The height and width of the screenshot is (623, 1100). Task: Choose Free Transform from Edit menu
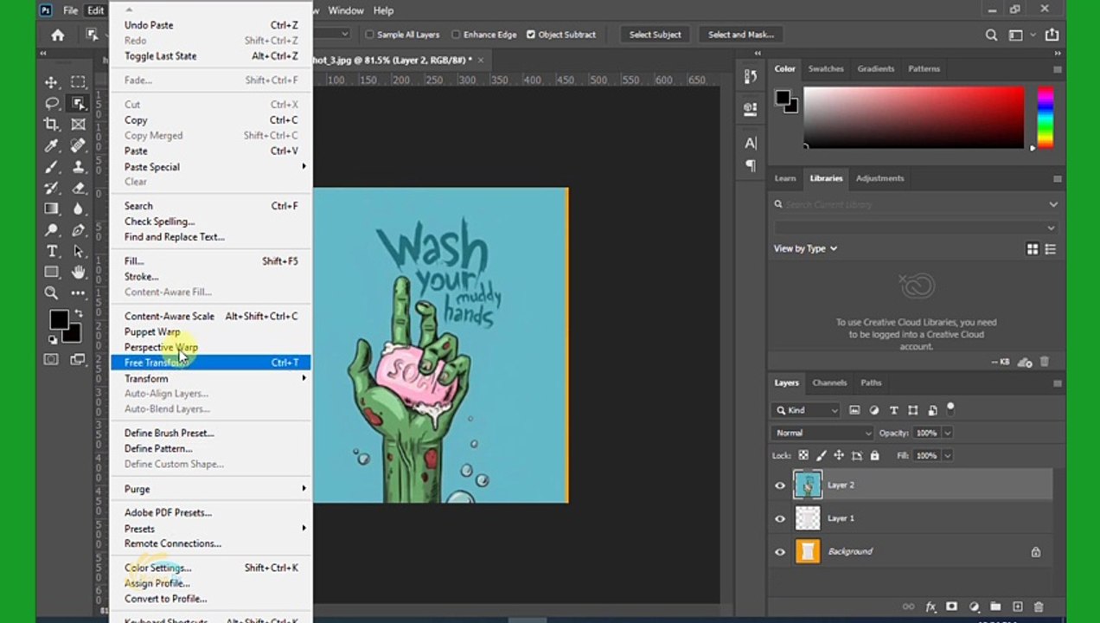point(209,363)
